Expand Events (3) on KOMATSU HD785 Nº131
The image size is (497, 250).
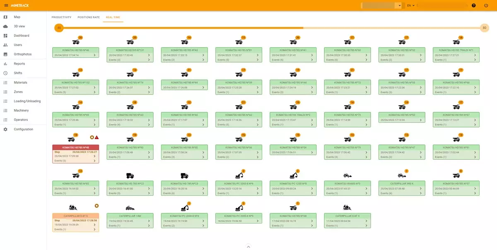click(130, 60)
